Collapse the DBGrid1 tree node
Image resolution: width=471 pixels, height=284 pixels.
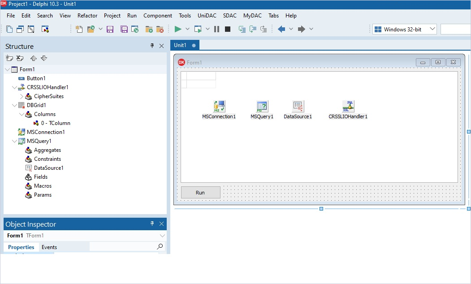pos(14,105)
